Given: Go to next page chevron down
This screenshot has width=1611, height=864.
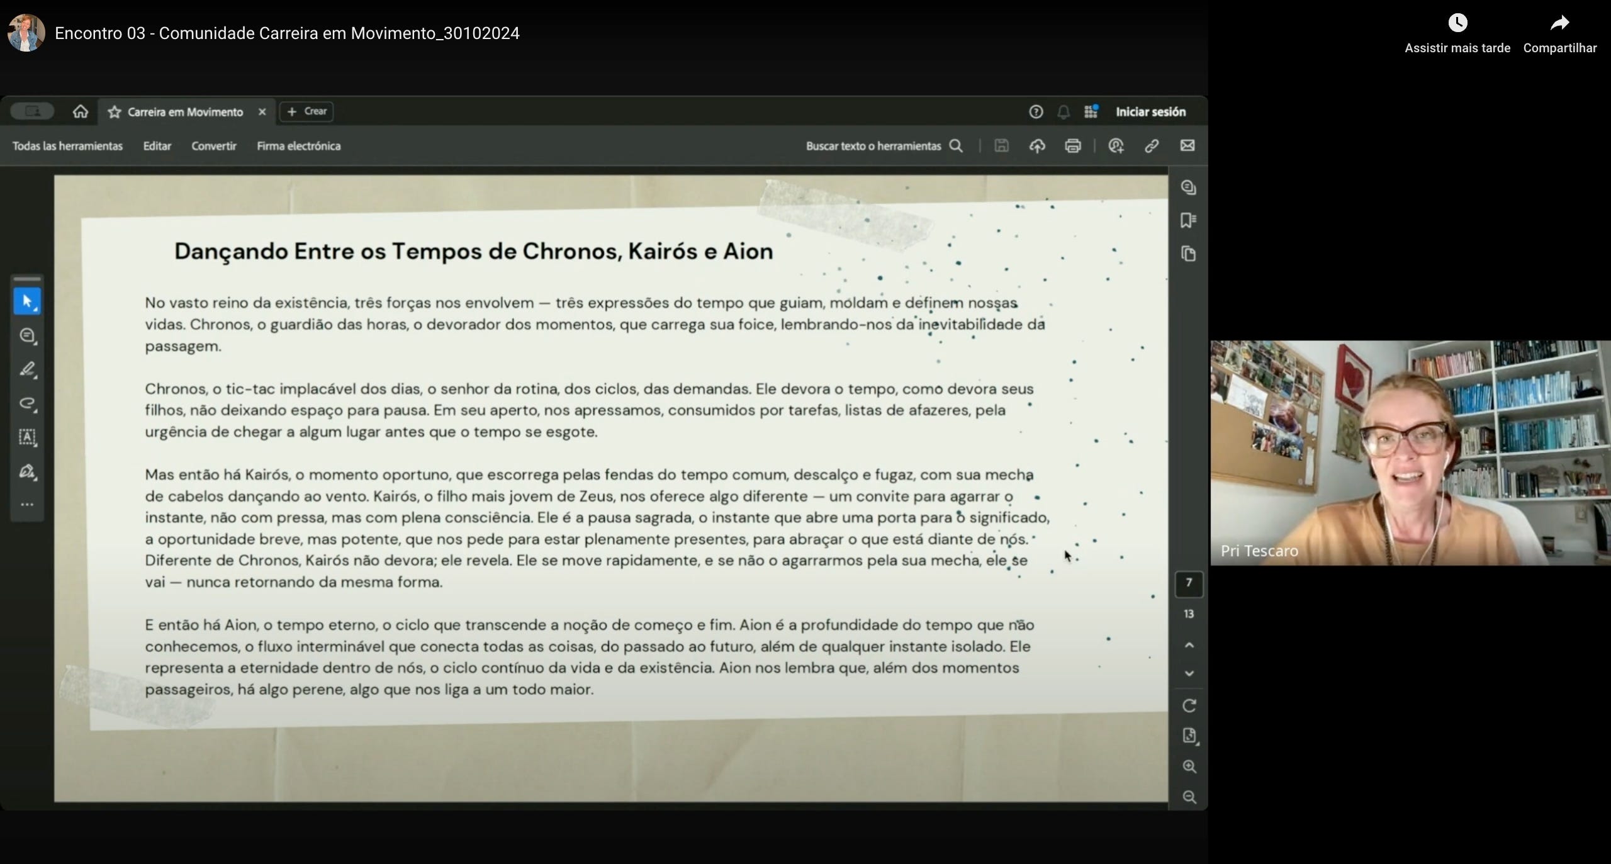Looking at the screenshot, I should 1189,673.
